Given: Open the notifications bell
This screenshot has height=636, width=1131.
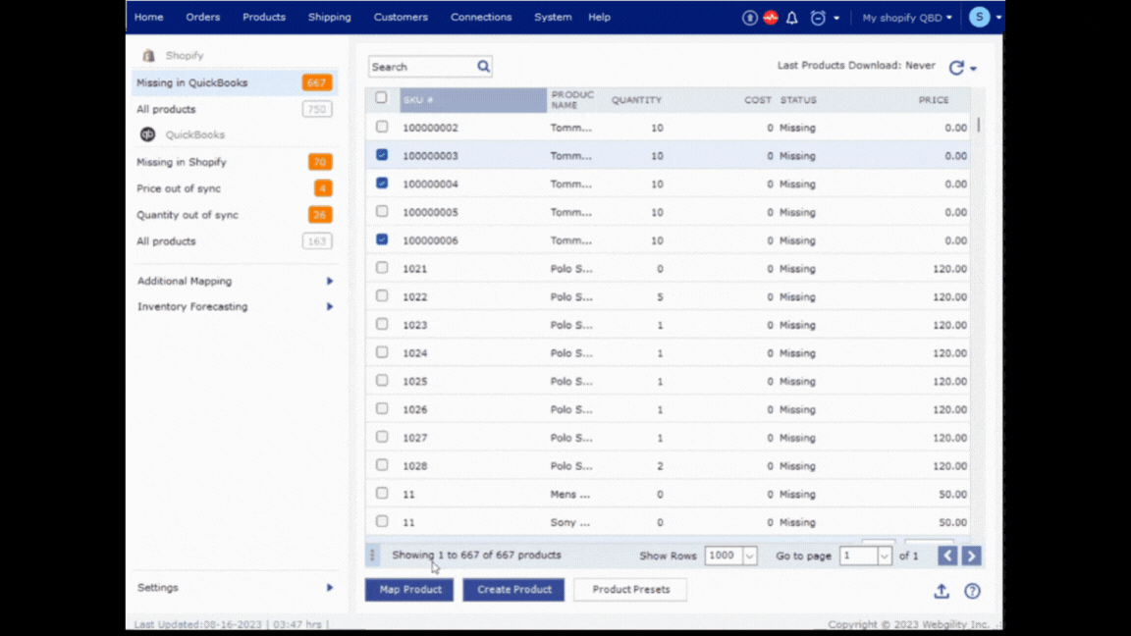Looking at the screenshot, I should tap(792, 18).
